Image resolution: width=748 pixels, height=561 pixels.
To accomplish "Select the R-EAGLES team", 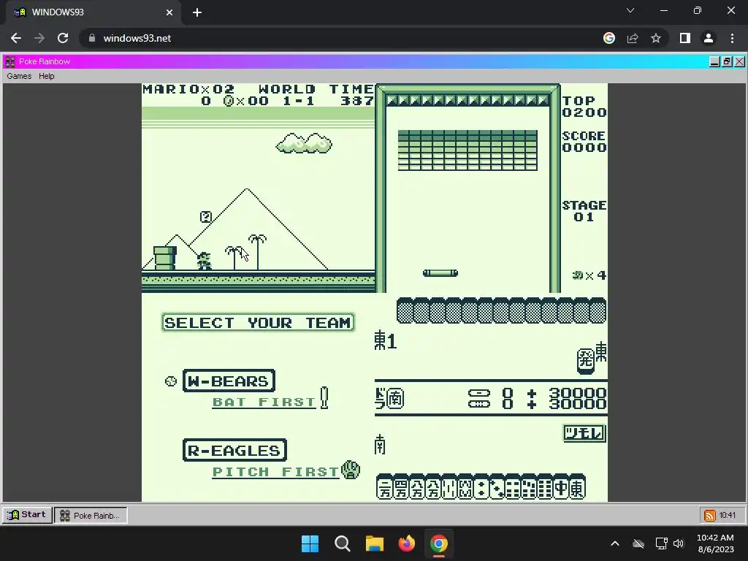I will tap(234, 450).
